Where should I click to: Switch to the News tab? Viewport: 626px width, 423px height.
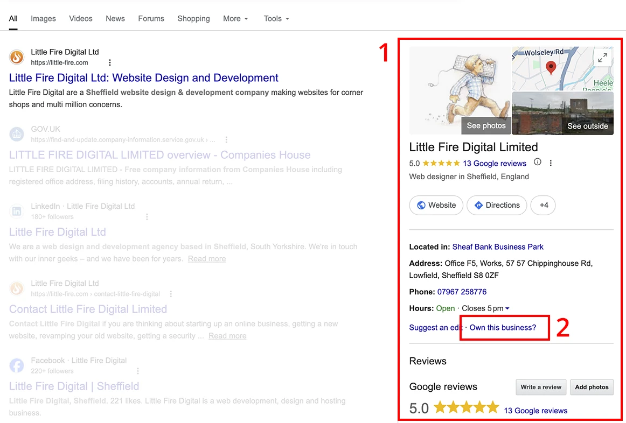point(115,19)
